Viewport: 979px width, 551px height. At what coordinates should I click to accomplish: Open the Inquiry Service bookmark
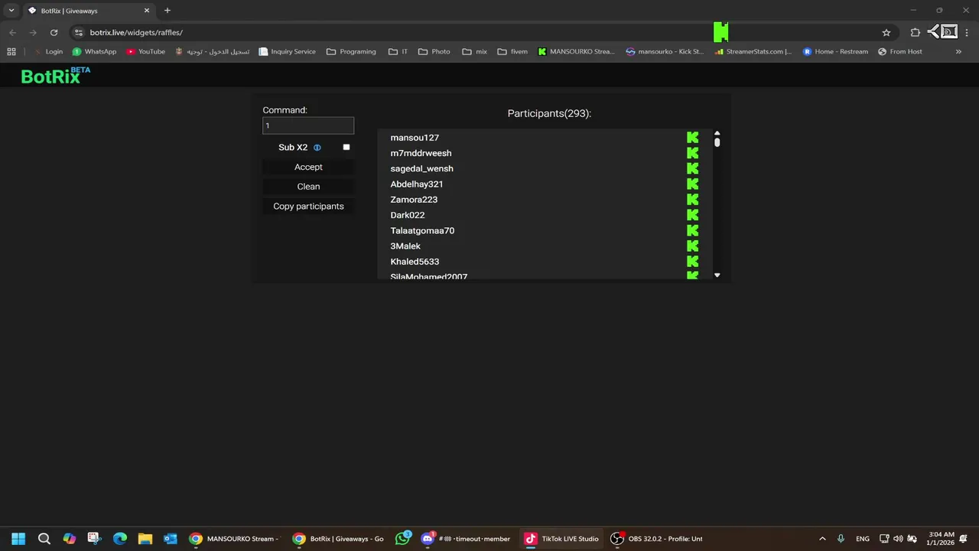click(287, 52)
